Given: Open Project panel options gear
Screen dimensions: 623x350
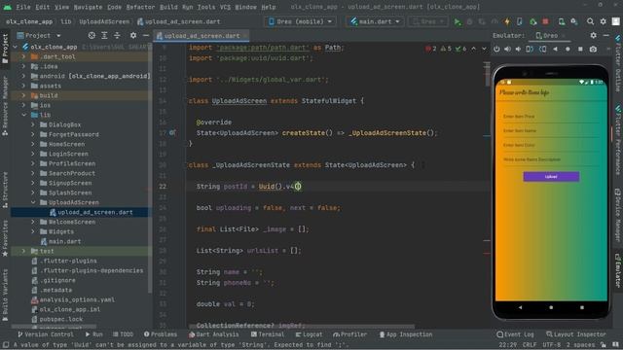Looking at the screenshot, I should 133,35.
